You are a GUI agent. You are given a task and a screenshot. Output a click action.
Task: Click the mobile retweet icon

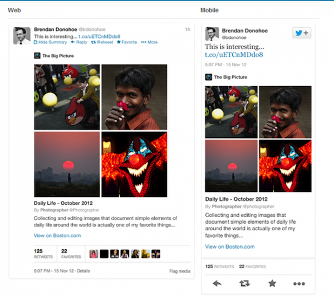pyautogui.click(x=244, y=283)
